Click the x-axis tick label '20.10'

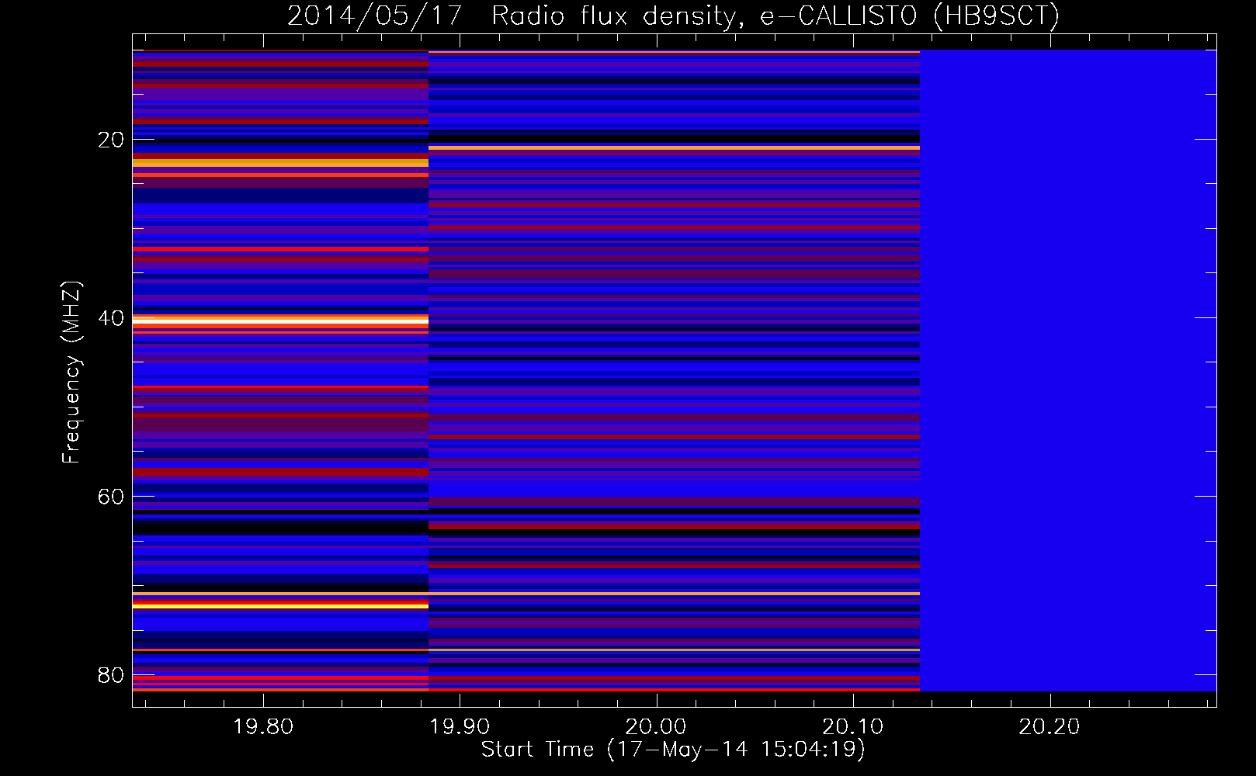(853, 726)
